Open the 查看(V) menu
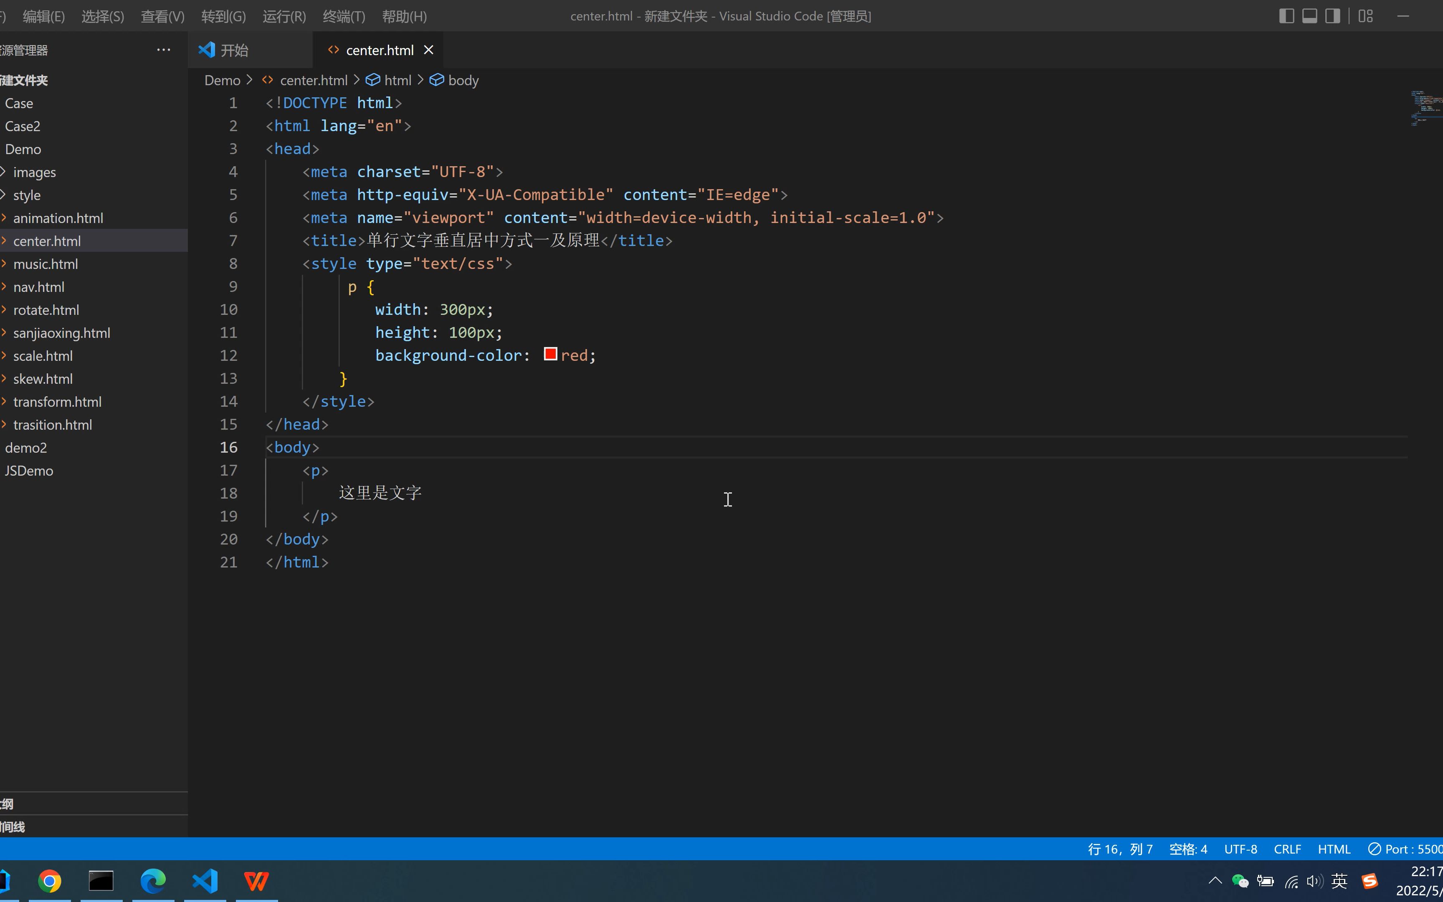The height and width of the screenshot is (902, 1443). pyautogui.click(x=162, y=16)
